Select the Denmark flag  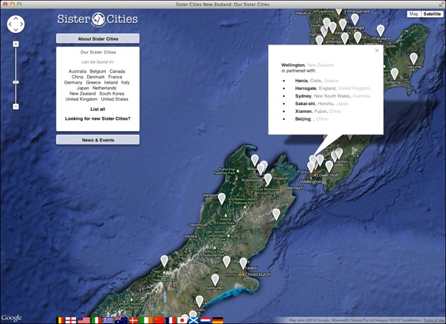[133, 321]
